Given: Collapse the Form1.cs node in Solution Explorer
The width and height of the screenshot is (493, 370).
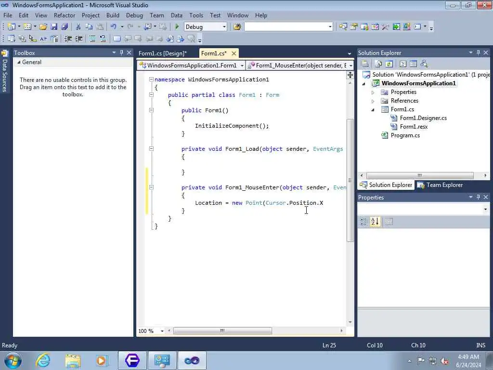Looking at the screenshot, I should (373, 109).
